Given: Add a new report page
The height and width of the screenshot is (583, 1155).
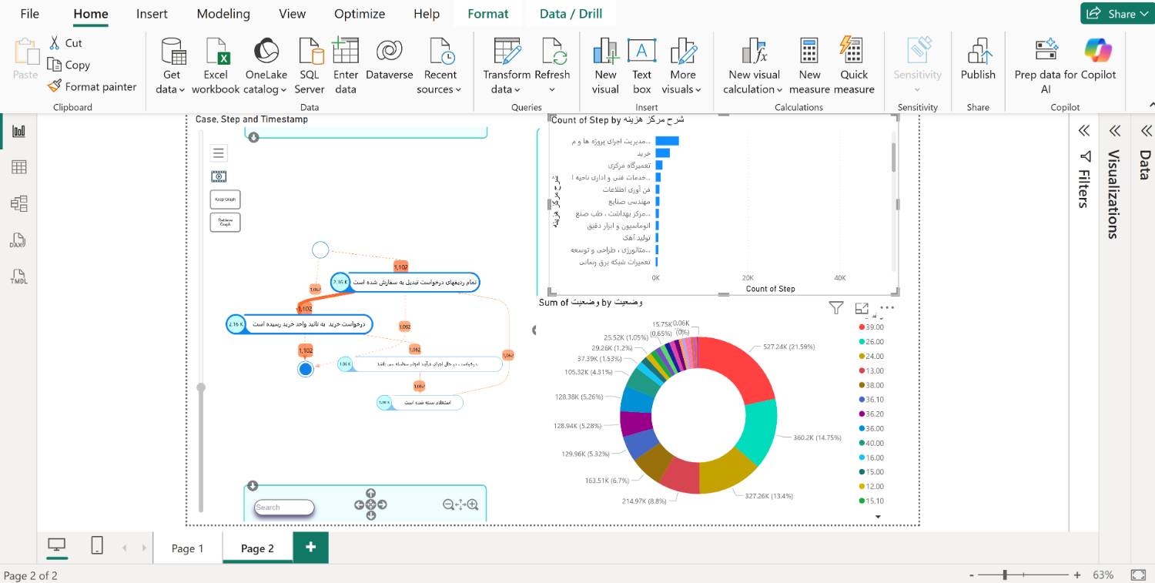Looking at the screenshot, I should (310, 548).
